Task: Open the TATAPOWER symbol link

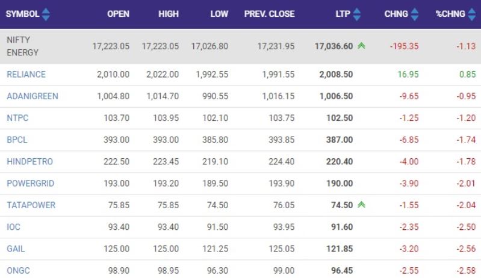Action: pos(31,205)
